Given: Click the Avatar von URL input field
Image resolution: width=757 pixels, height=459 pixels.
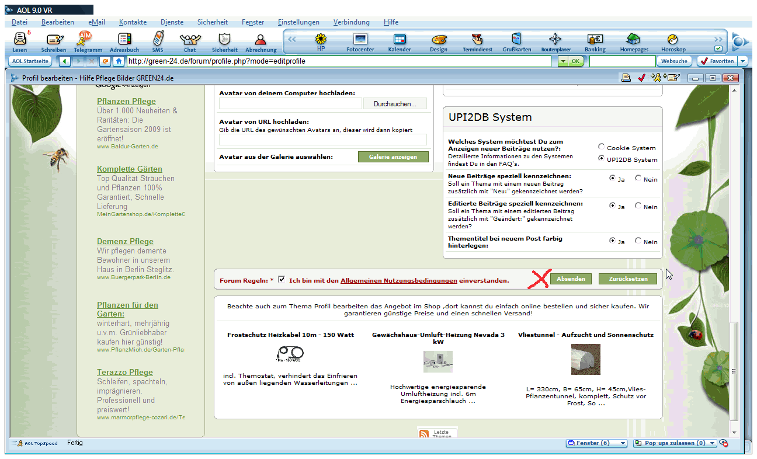Looking at the screenshot, I should pyautogui.click(x=322, y=140).
